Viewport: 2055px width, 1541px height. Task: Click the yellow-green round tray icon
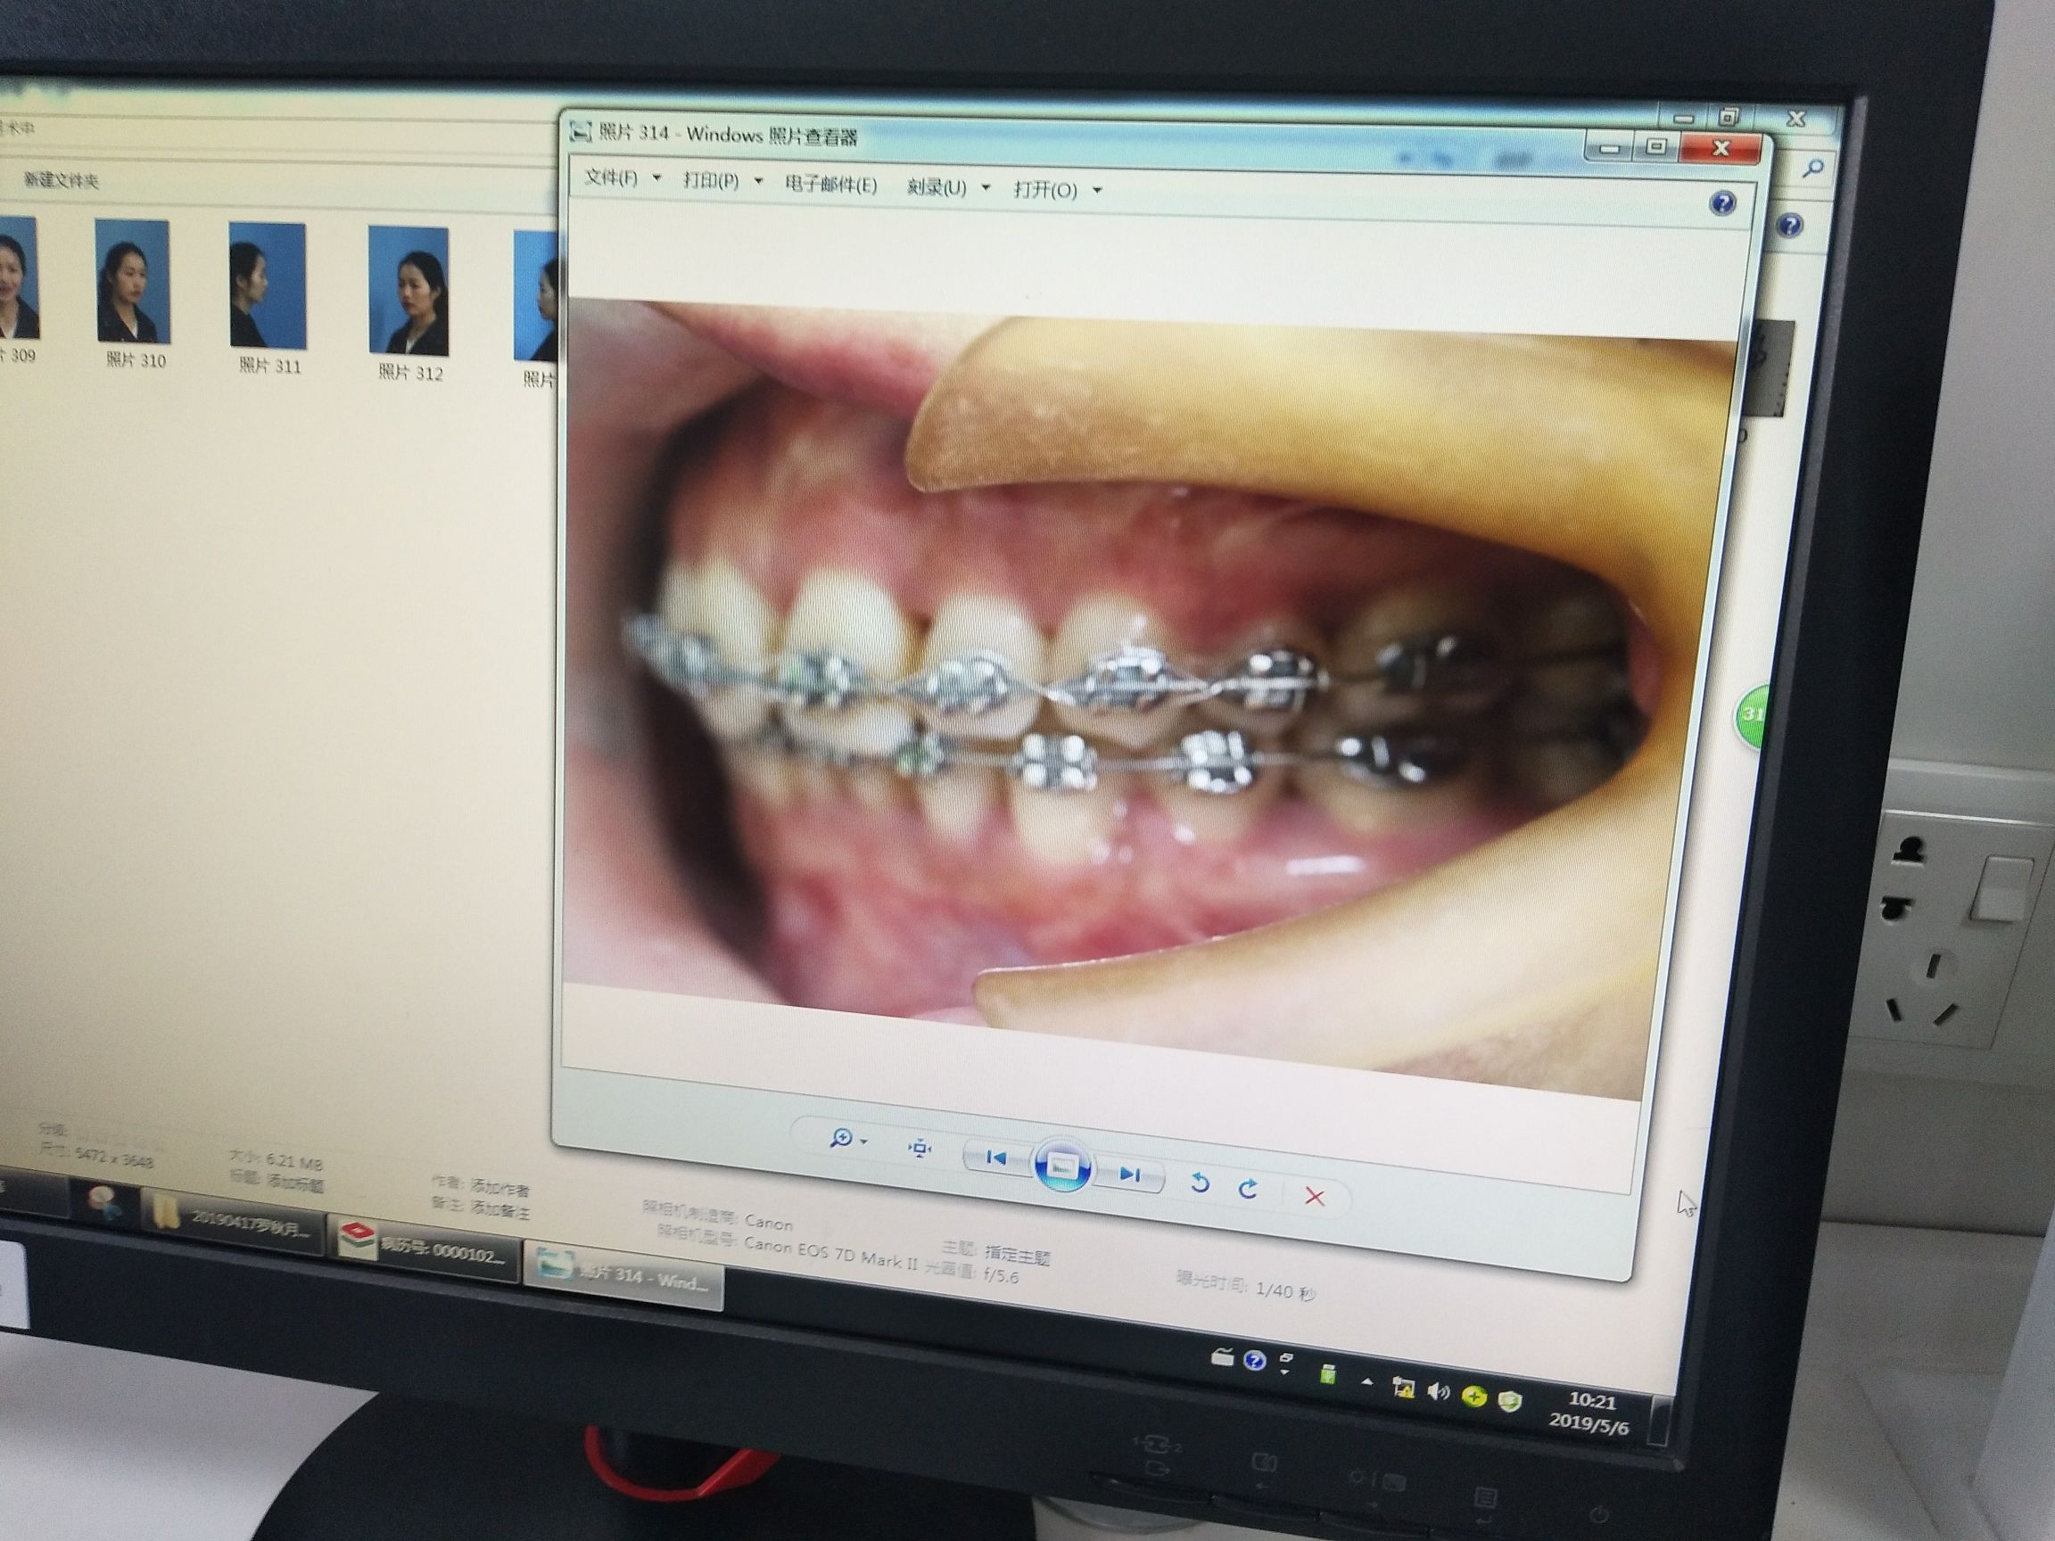tap(1473, 1397)
